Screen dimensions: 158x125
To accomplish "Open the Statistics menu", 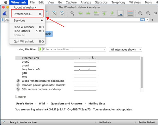I will 101,2.
